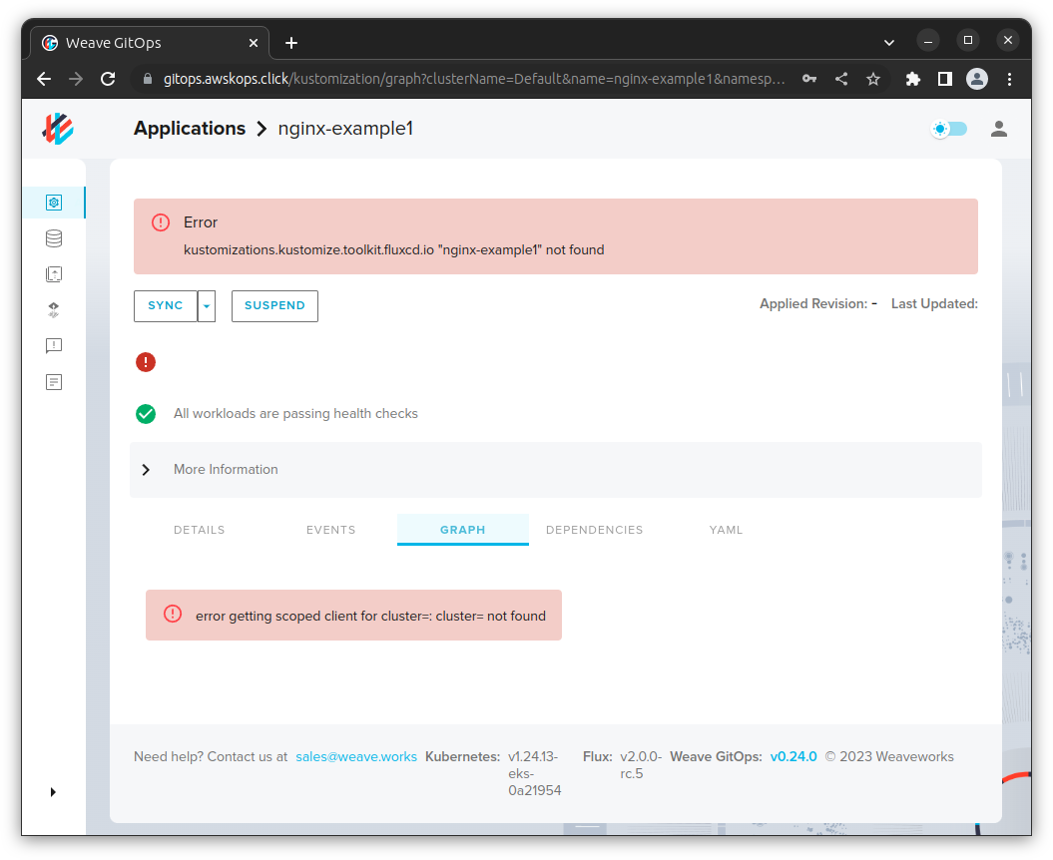This screenshot has width=1053, height=860.
Task: Toggle the browser side panel icon
Action: 945,79
